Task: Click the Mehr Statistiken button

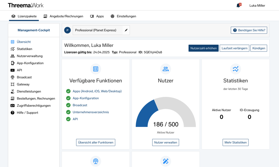Action: point(236,142)
